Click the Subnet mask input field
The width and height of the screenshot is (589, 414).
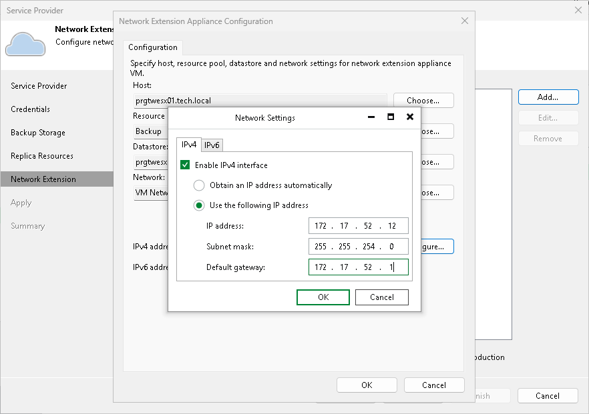click(358, 246)
